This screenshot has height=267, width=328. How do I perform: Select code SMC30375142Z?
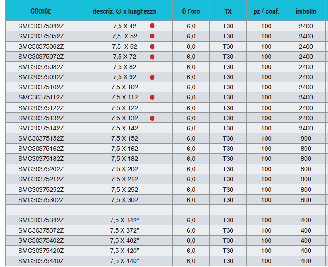click(x=41, y=128)
